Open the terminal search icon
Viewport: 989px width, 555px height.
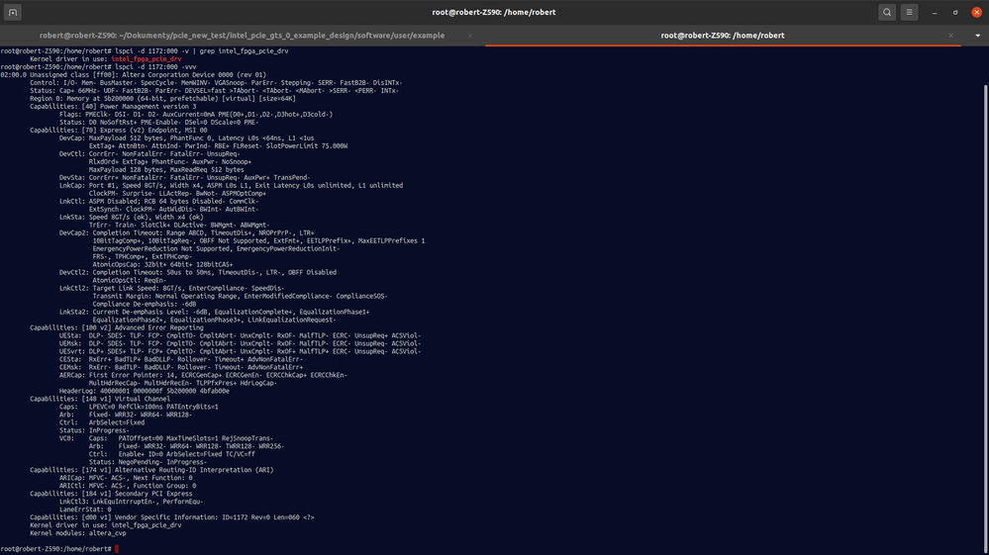click(x=887, y=12)
